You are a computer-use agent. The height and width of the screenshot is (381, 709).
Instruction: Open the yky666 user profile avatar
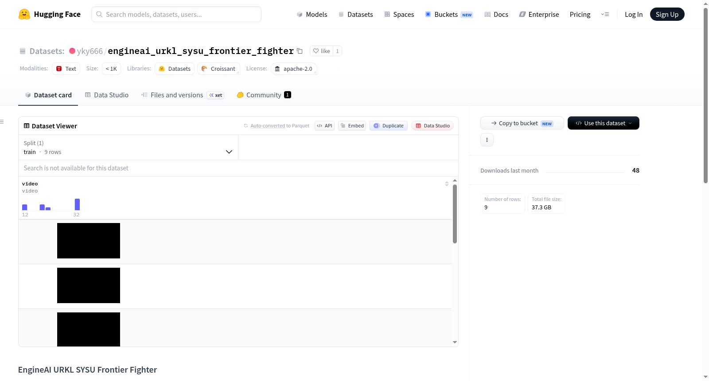point(72,51)
